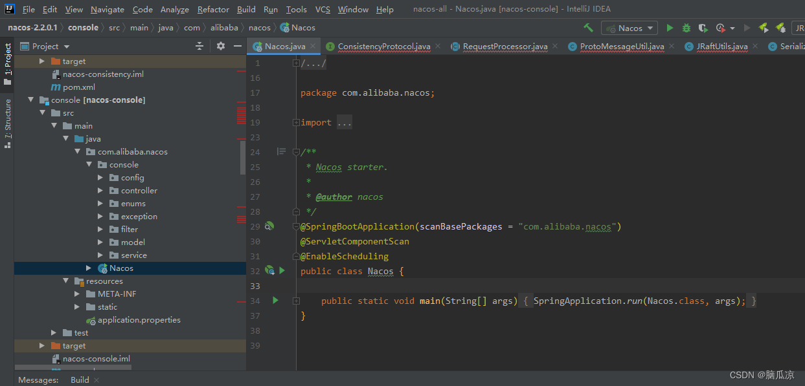Open the Project panel settings gear

click(x=221, y=46)
